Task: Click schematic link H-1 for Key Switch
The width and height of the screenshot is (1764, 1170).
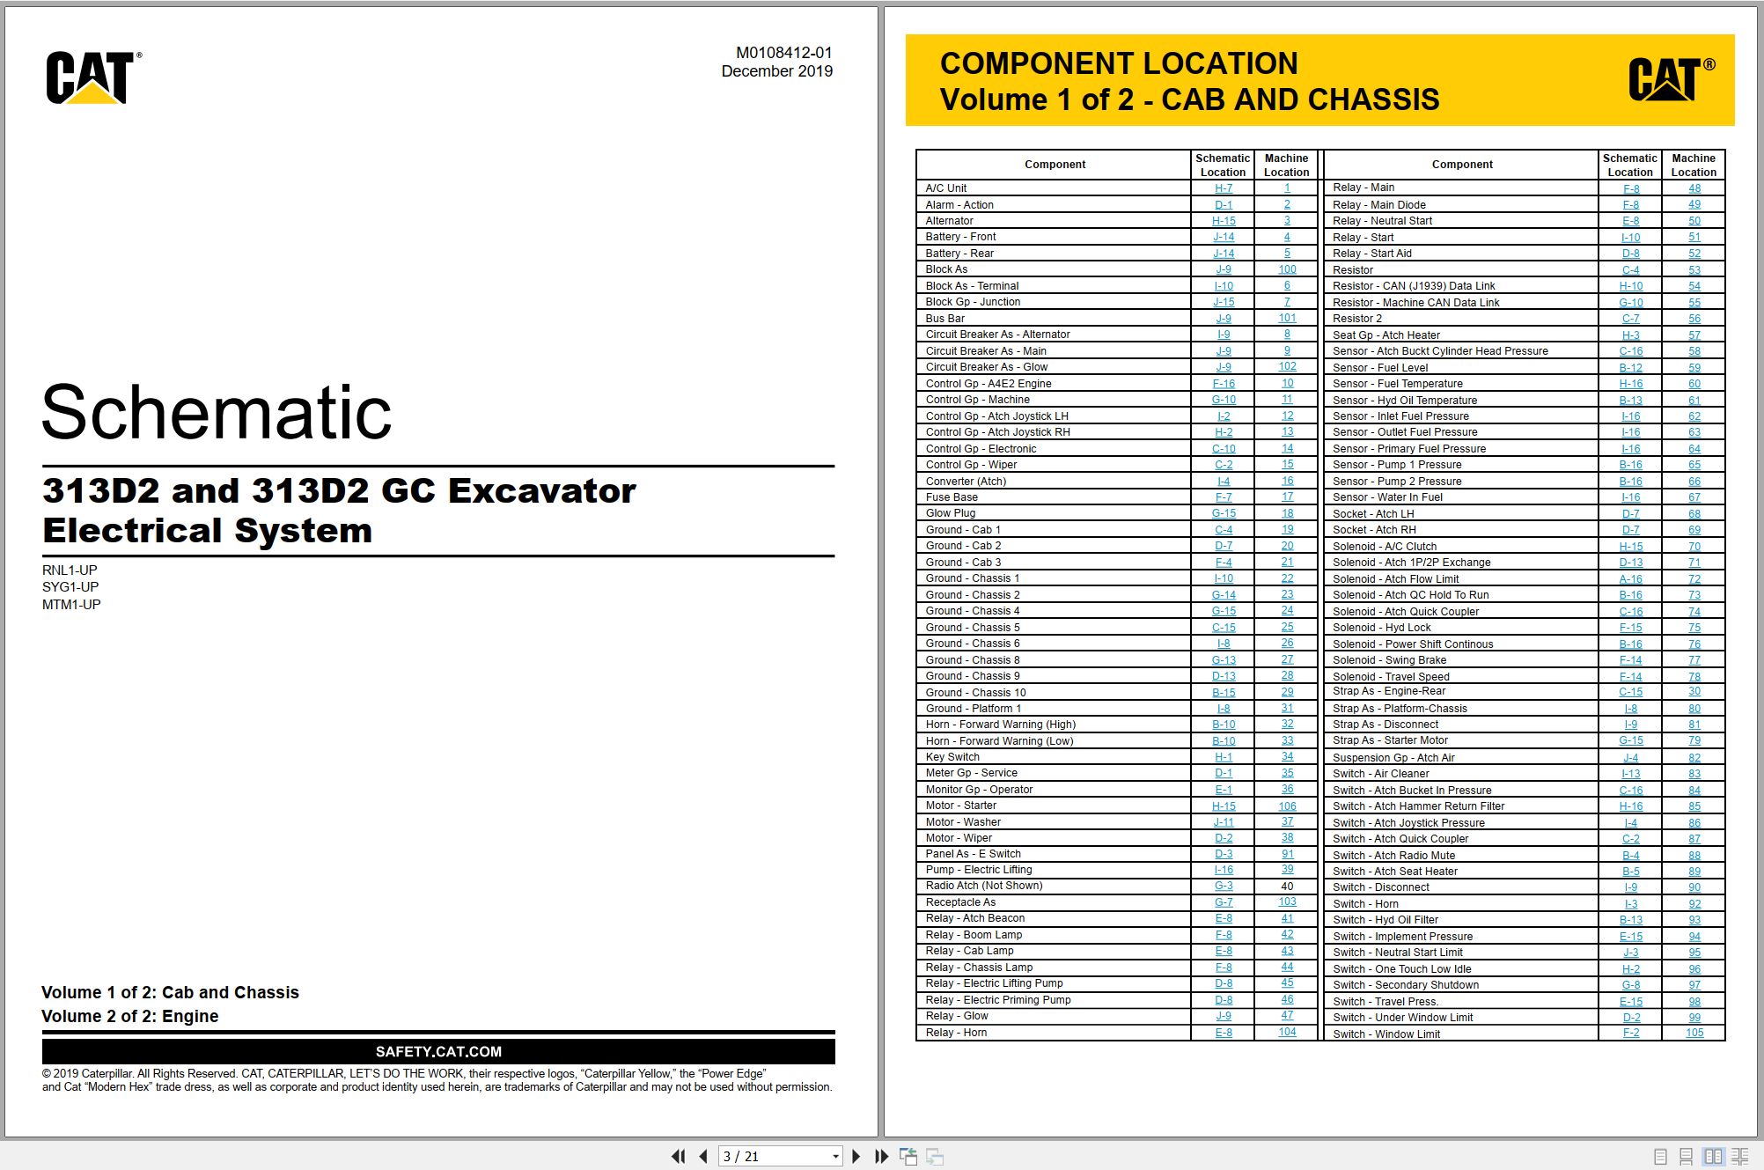Action: click(x=1223, y=757)
